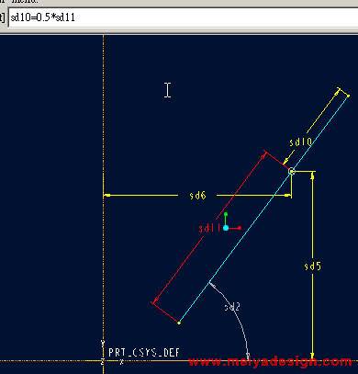Select the yellow endpoint at top of cyan line
The height and width of the screenshot is (374, 358).
348,96
